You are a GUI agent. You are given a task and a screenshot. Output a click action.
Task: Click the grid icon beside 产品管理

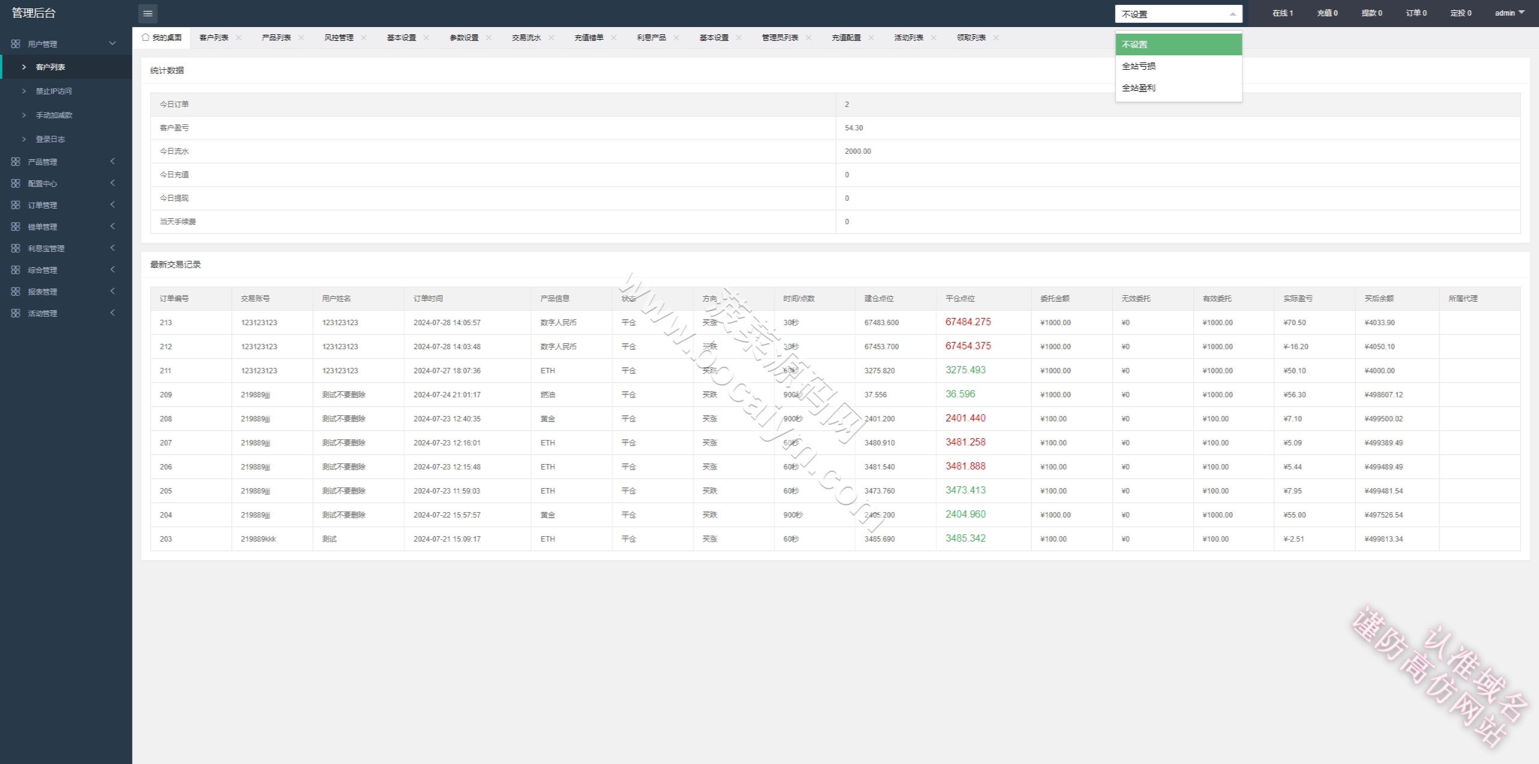[x=16, y=162]
